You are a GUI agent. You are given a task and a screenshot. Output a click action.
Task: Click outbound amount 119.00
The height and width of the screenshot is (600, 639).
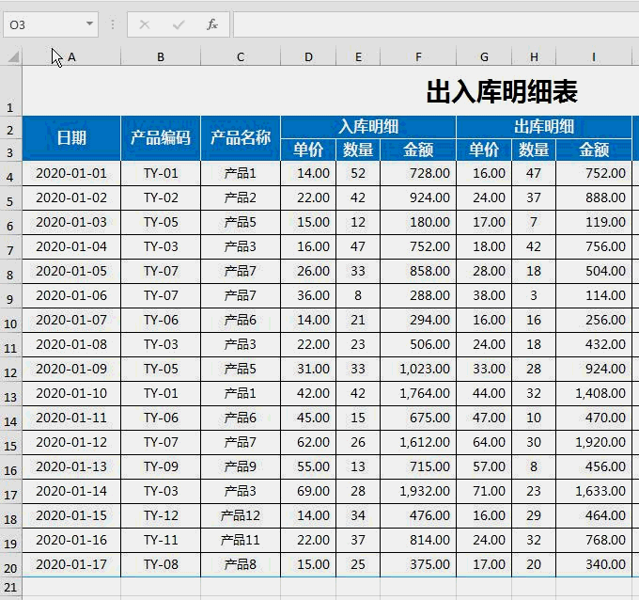(594, 222)
